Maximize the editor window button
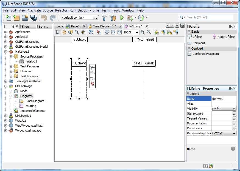Screen dimensions: 240x171 pos(182,26)
